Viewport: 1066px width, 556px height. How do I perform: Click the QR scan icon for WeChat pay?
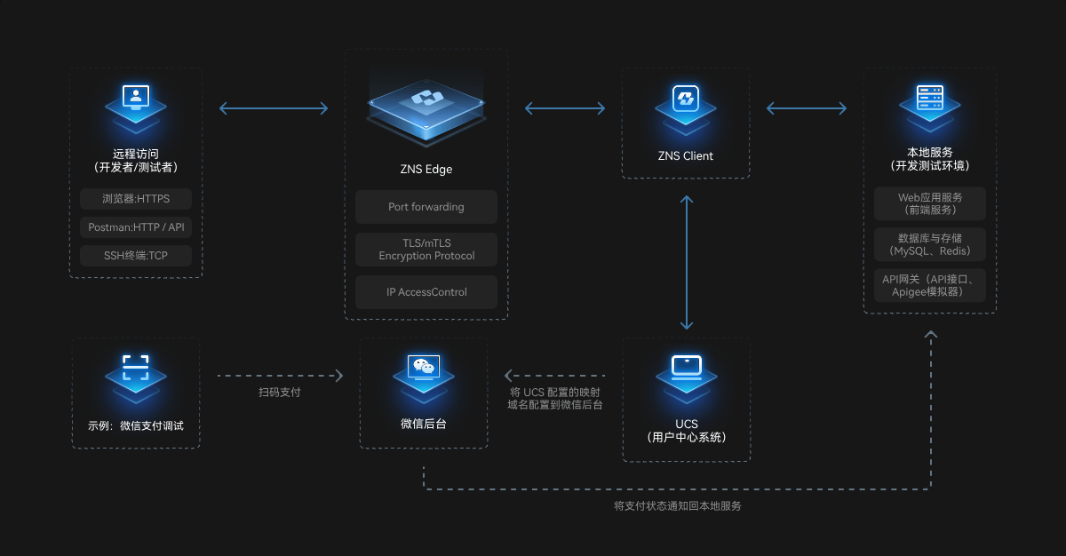point(136,375)
